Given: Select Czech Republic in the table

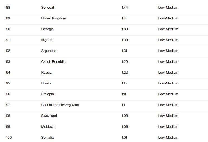Looking at the screenshot, I should click(x=53, y=62).
